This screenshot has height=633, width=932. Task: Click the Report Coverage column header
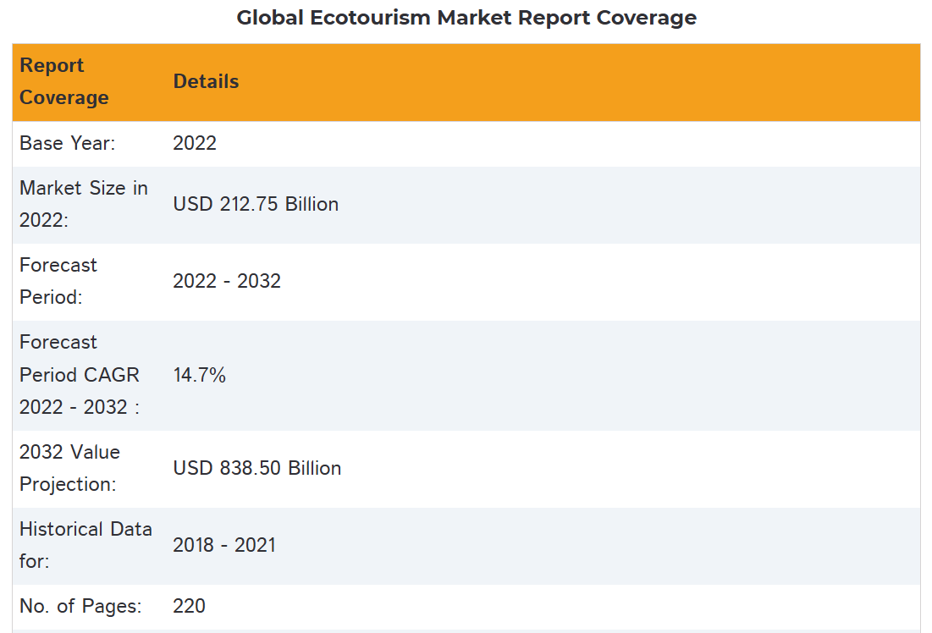click(64, 82)
